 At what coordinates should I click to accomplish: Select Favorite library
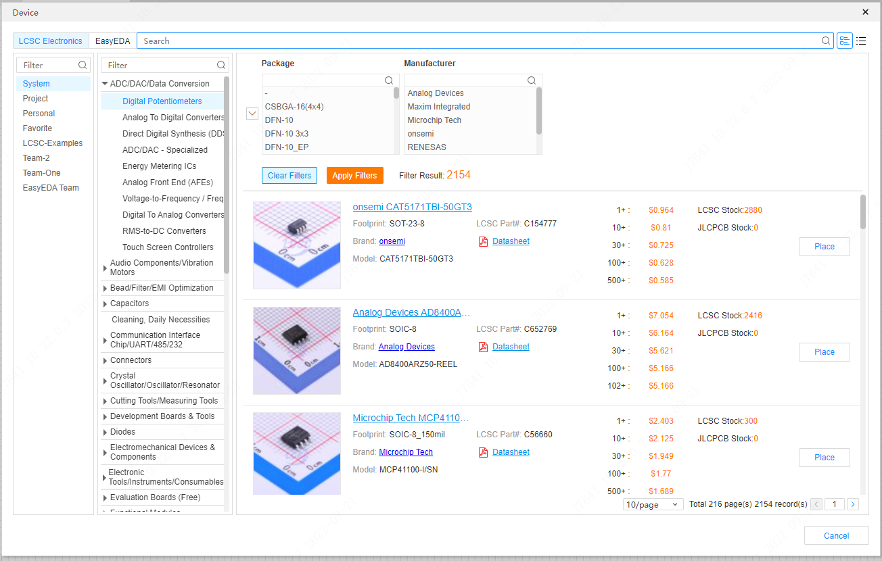[x=53, y=128]
